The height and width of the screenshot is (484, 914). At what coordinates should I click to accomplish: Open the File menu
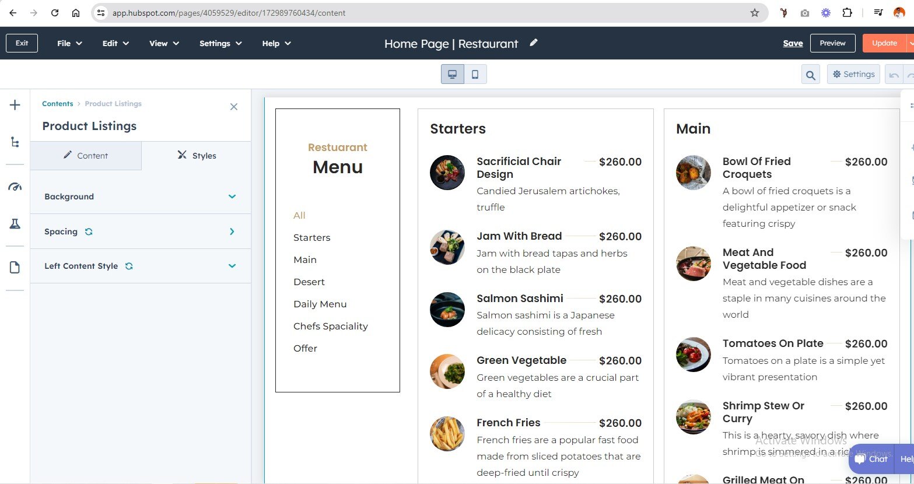click(x=69, y=43)
